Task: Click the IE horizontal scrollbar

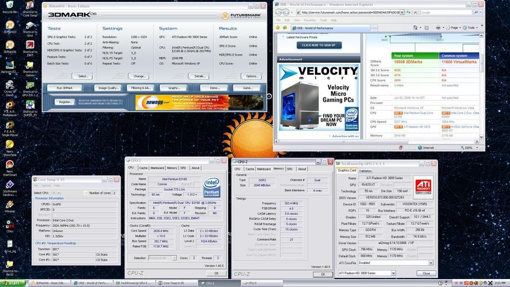Action: [x=377, y=142]
